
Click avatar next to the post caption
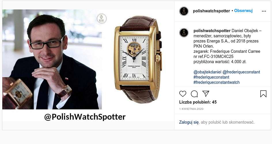(184, 33)
